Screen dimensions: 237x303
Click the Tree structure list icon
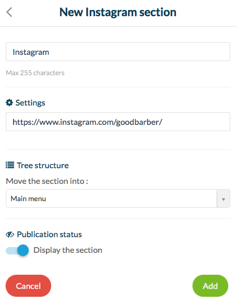(10, 165)
